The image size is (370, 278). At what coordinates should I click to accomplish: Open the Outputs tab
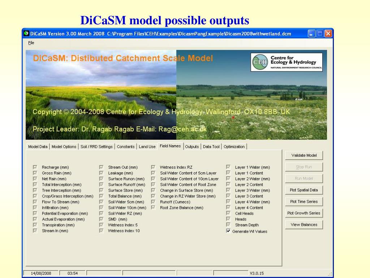pos(192,147)
